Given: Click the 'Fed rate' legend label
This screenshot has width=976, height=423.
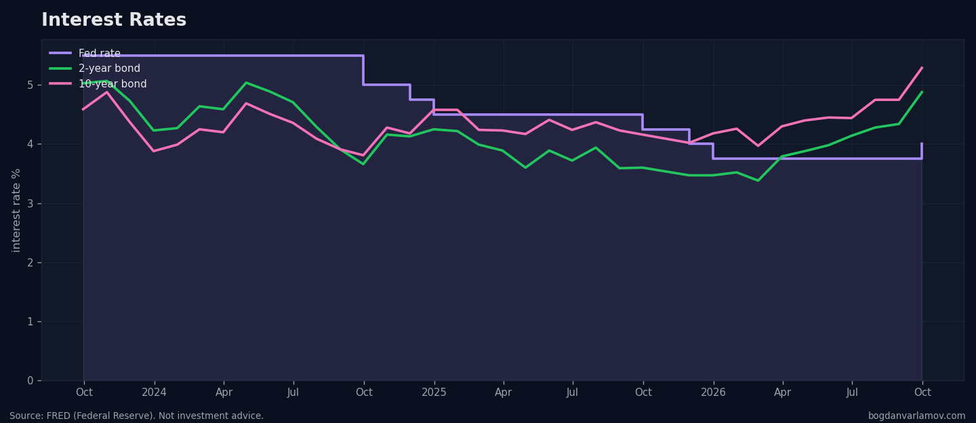Looking at the screenshot, I should coord(100,54).
